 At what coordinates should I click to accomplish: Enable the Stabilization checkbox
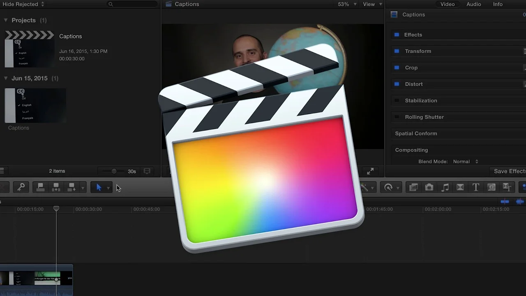click(397, 100)
